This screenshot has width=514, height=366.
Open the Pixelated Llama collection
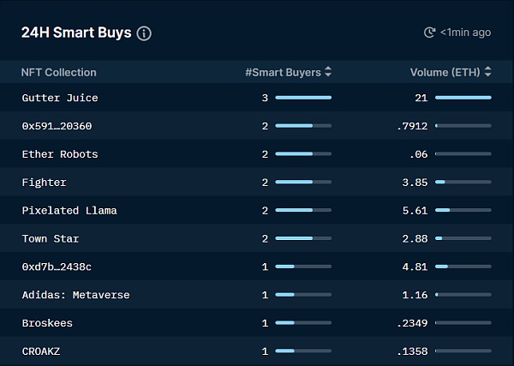69,211
